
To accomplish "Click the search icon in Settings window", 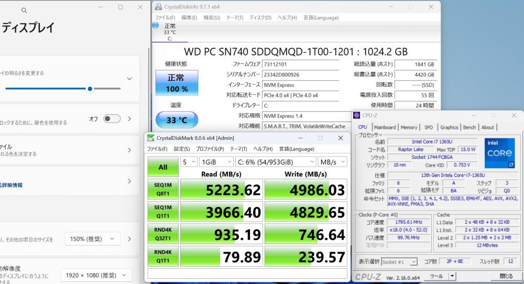I will click(x=24, y=10).
